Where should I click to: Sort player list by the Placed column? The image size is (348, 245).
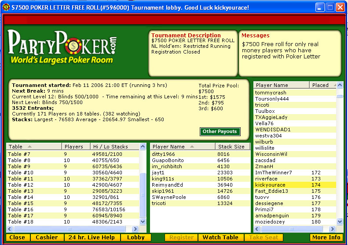pos(323,85)
